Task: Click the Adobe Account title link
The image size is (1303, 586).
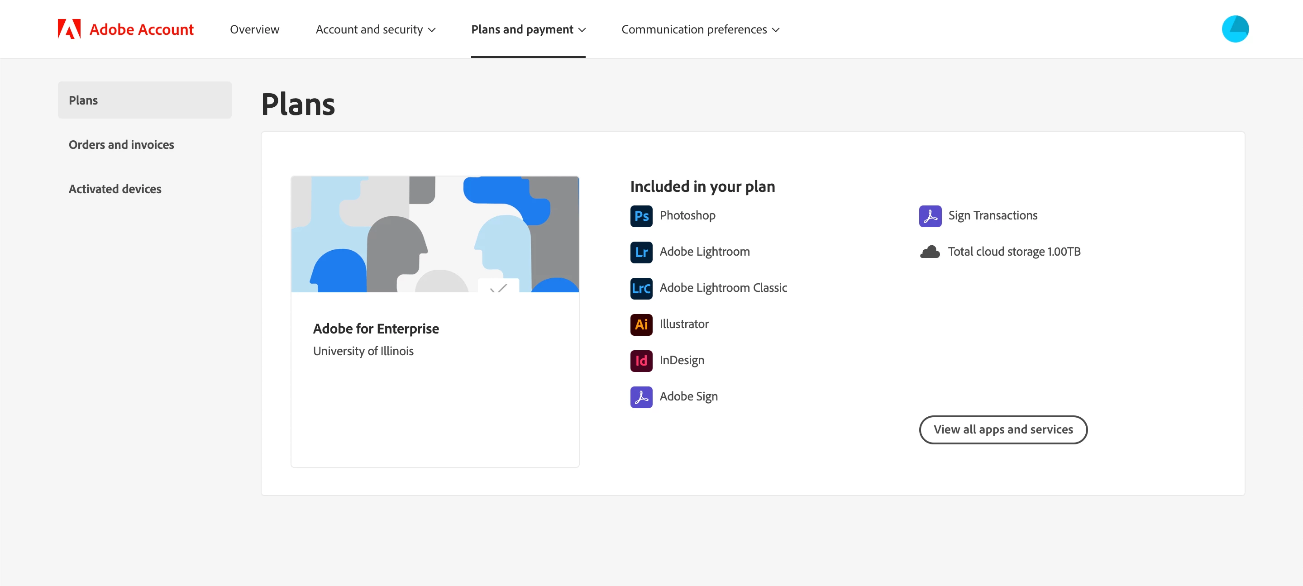Action: click(x=142, y=30)
